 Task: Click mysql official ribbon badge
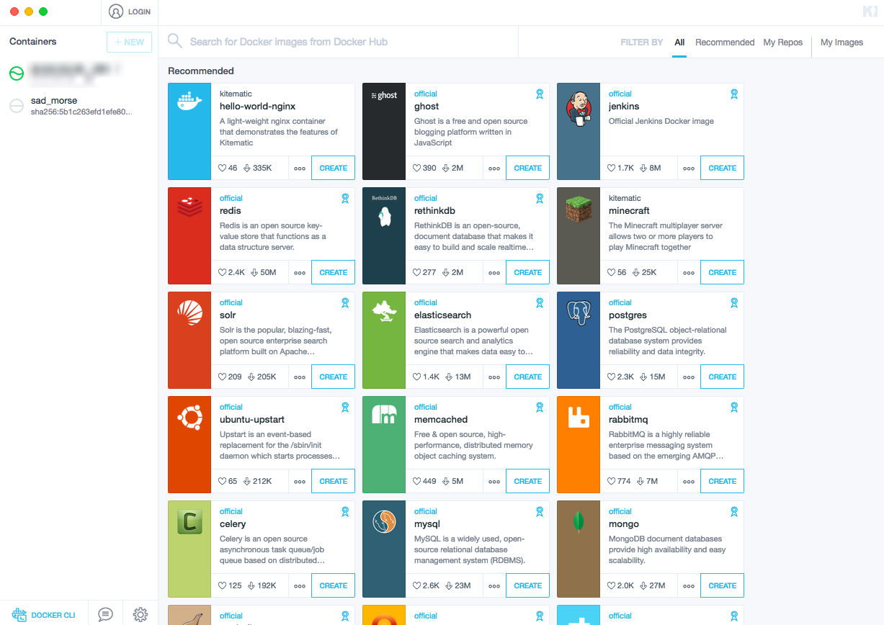(x=540, y=512)
